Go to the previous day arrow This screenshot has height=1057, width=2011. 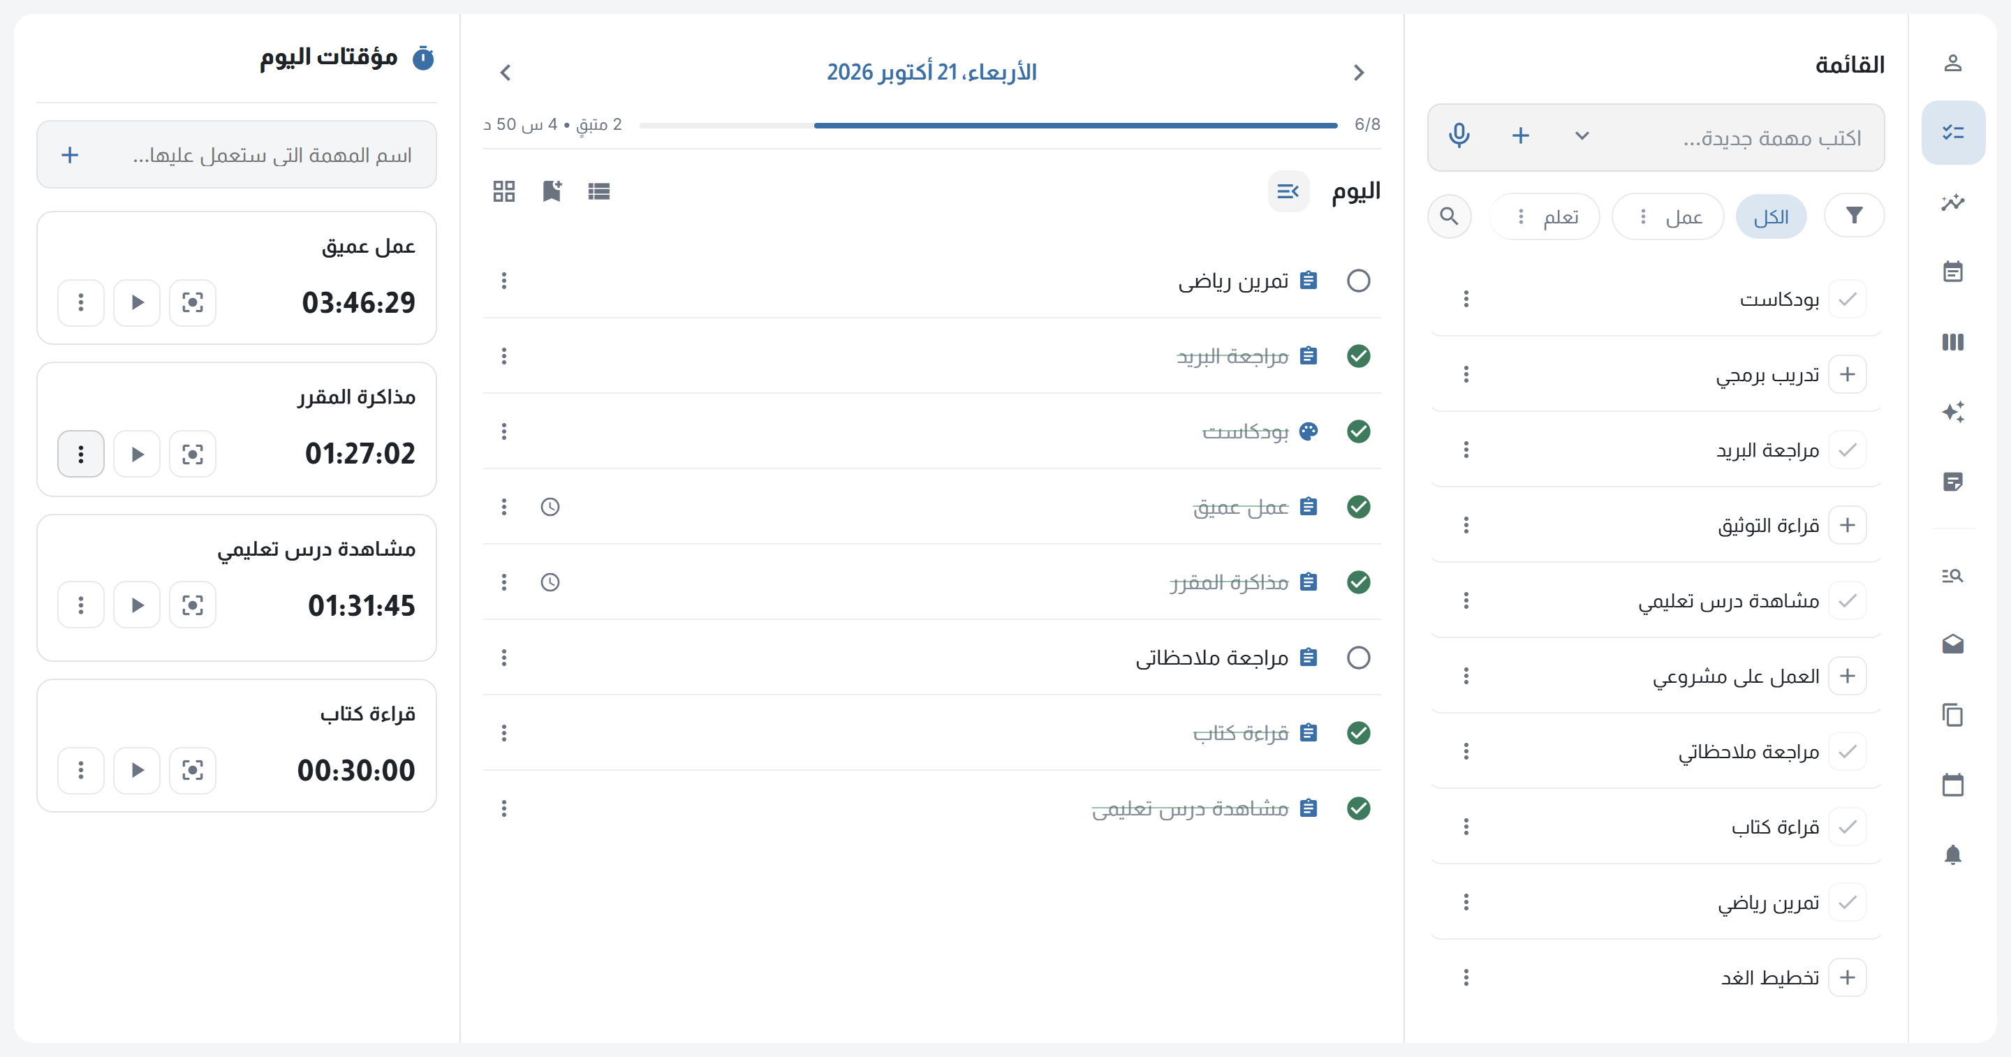(x=1358, y=73)
